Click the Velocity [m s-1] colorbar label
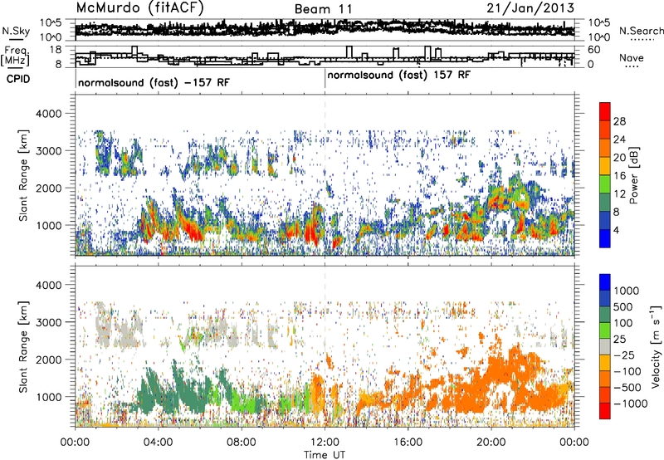664x460 pixels. 656,346
